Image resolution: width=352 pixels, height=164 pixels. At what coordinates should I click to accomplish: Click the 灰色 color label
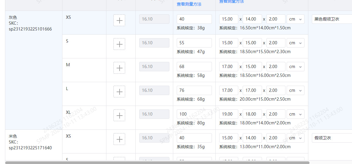click(13, 18)
